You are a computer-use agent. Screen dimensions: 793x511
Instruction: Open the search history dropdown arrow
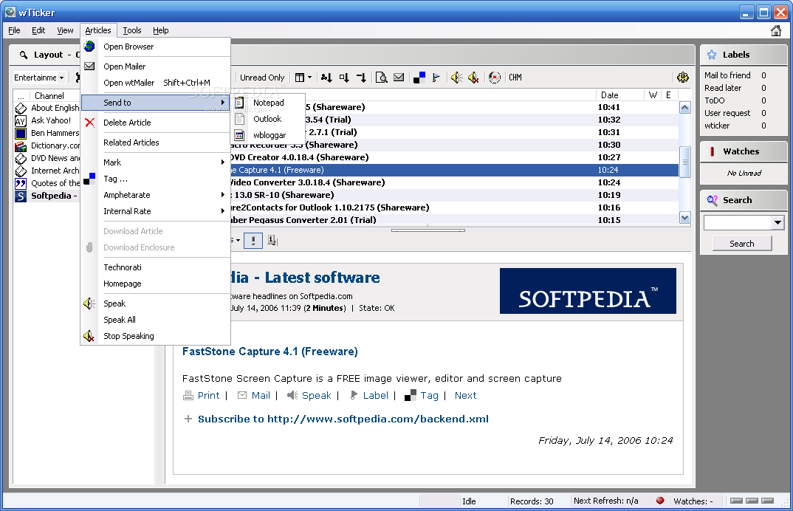click(x=777, y=222)
